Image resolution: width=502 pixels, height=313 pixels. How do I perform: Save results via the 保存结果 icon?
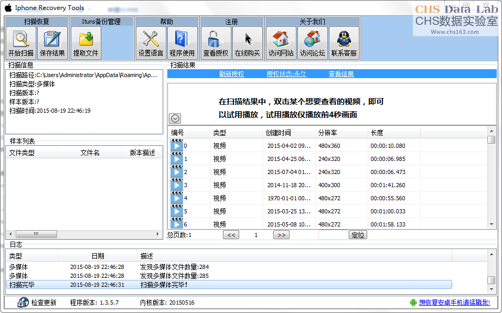coord(52,43)
